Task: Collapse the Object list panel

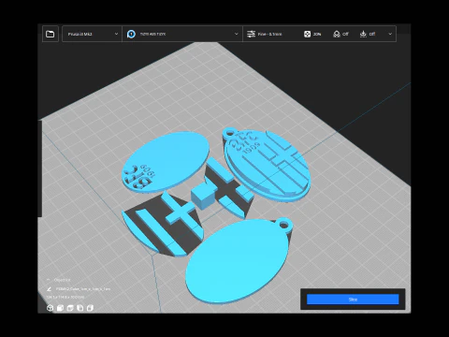Action: coord(49,280)
